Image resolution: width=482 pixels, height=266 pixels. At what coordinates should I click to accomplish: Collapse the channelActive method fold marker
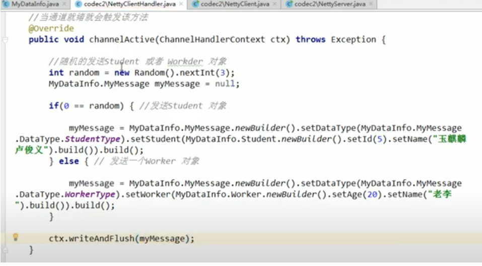[5, 40]
